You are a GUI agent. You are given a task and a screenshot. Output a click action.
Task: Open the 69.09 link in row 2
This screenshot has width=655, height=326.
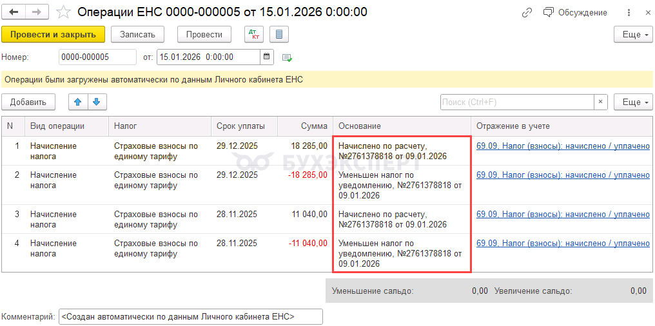[x=563, y=175]
